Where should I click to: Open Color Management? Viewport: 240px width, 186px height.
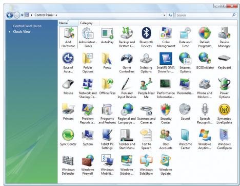(x=166, y=38)
